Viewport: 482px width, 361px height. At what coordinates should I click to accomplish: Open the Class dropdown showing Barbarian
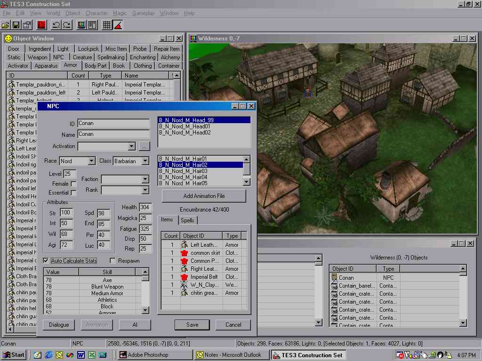coord(145,161)
